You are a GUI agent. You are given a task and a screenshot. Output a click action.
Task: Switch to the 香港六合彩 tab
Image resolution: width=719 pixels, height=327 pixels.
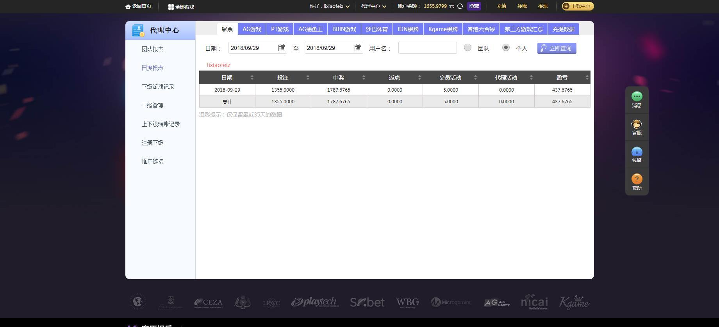click(x=481, y=29)
